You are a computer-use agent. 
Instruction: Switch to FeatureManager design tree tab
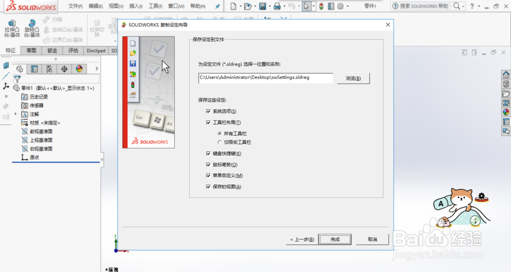(19, 69)
